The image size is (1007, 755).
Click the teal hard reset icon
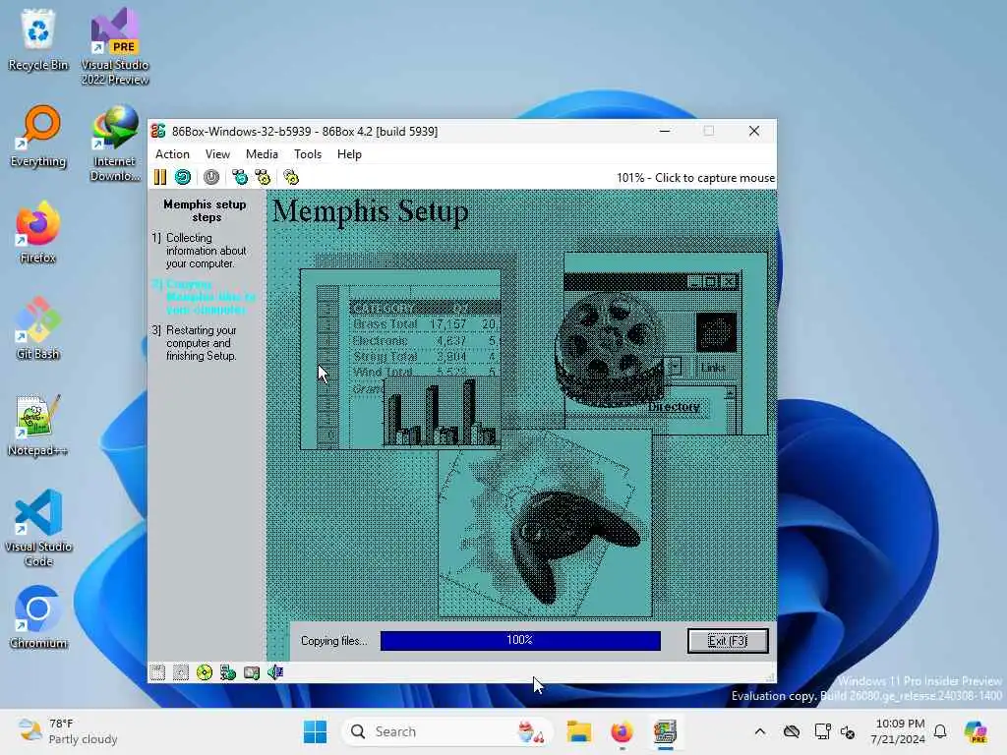183,177
